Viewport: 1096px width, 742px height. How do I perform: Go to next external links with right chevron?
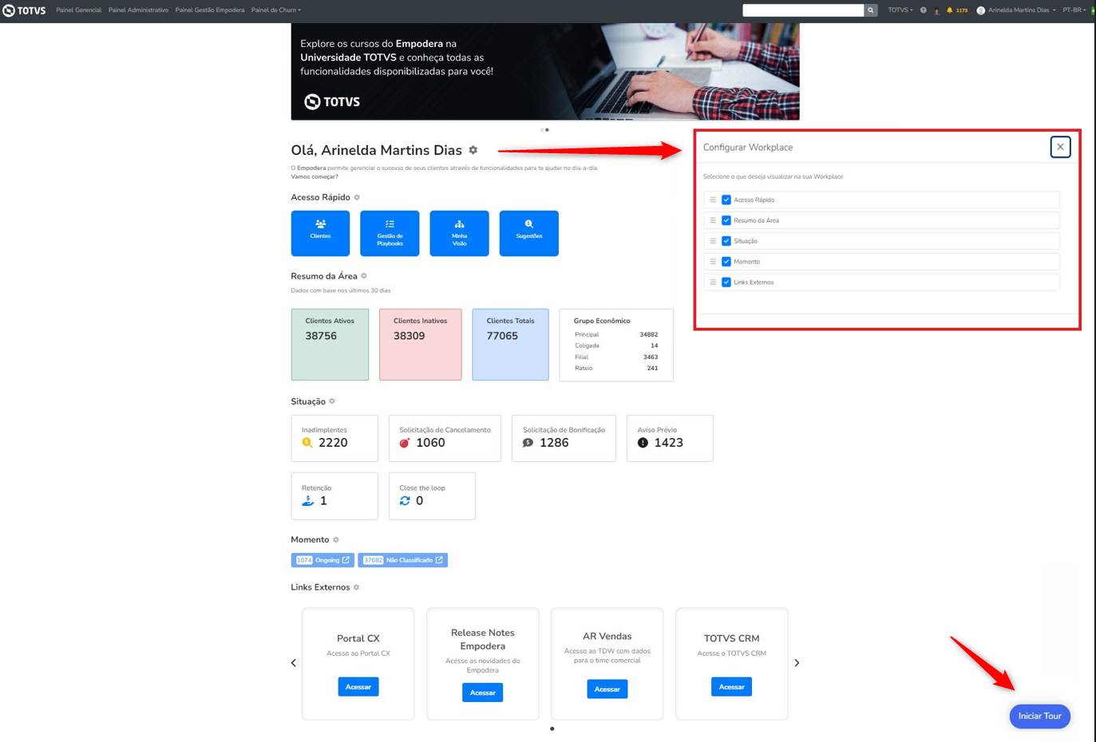click(x=797, y=663)
